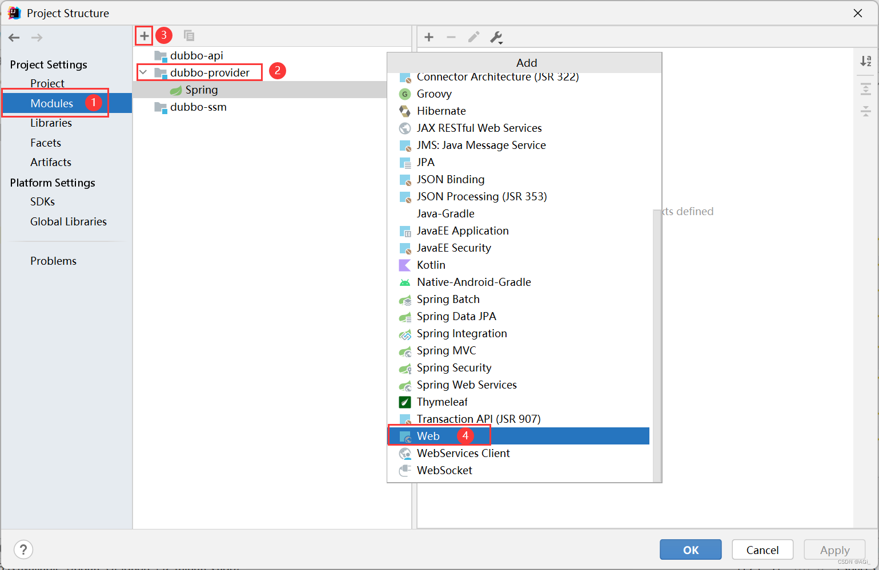Open the help question mark icon
879x570 pixels.
point(23,549)
